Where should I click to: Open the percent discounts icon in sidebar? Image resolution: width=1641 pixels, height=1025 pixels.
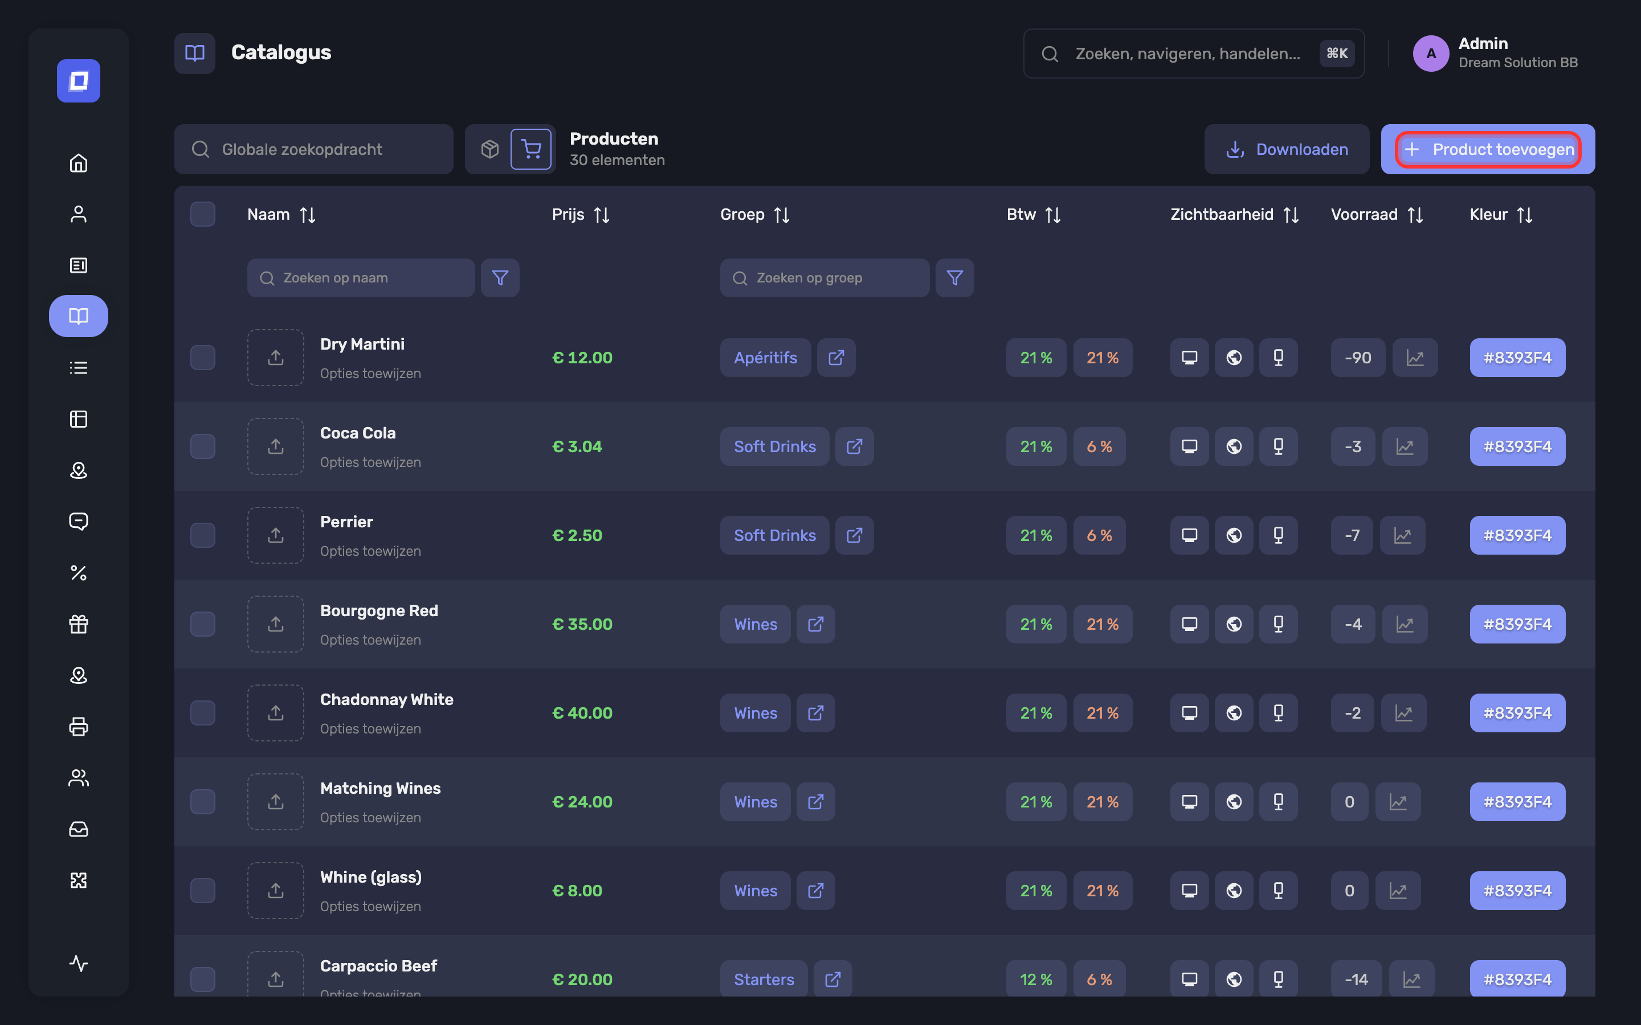79,573
